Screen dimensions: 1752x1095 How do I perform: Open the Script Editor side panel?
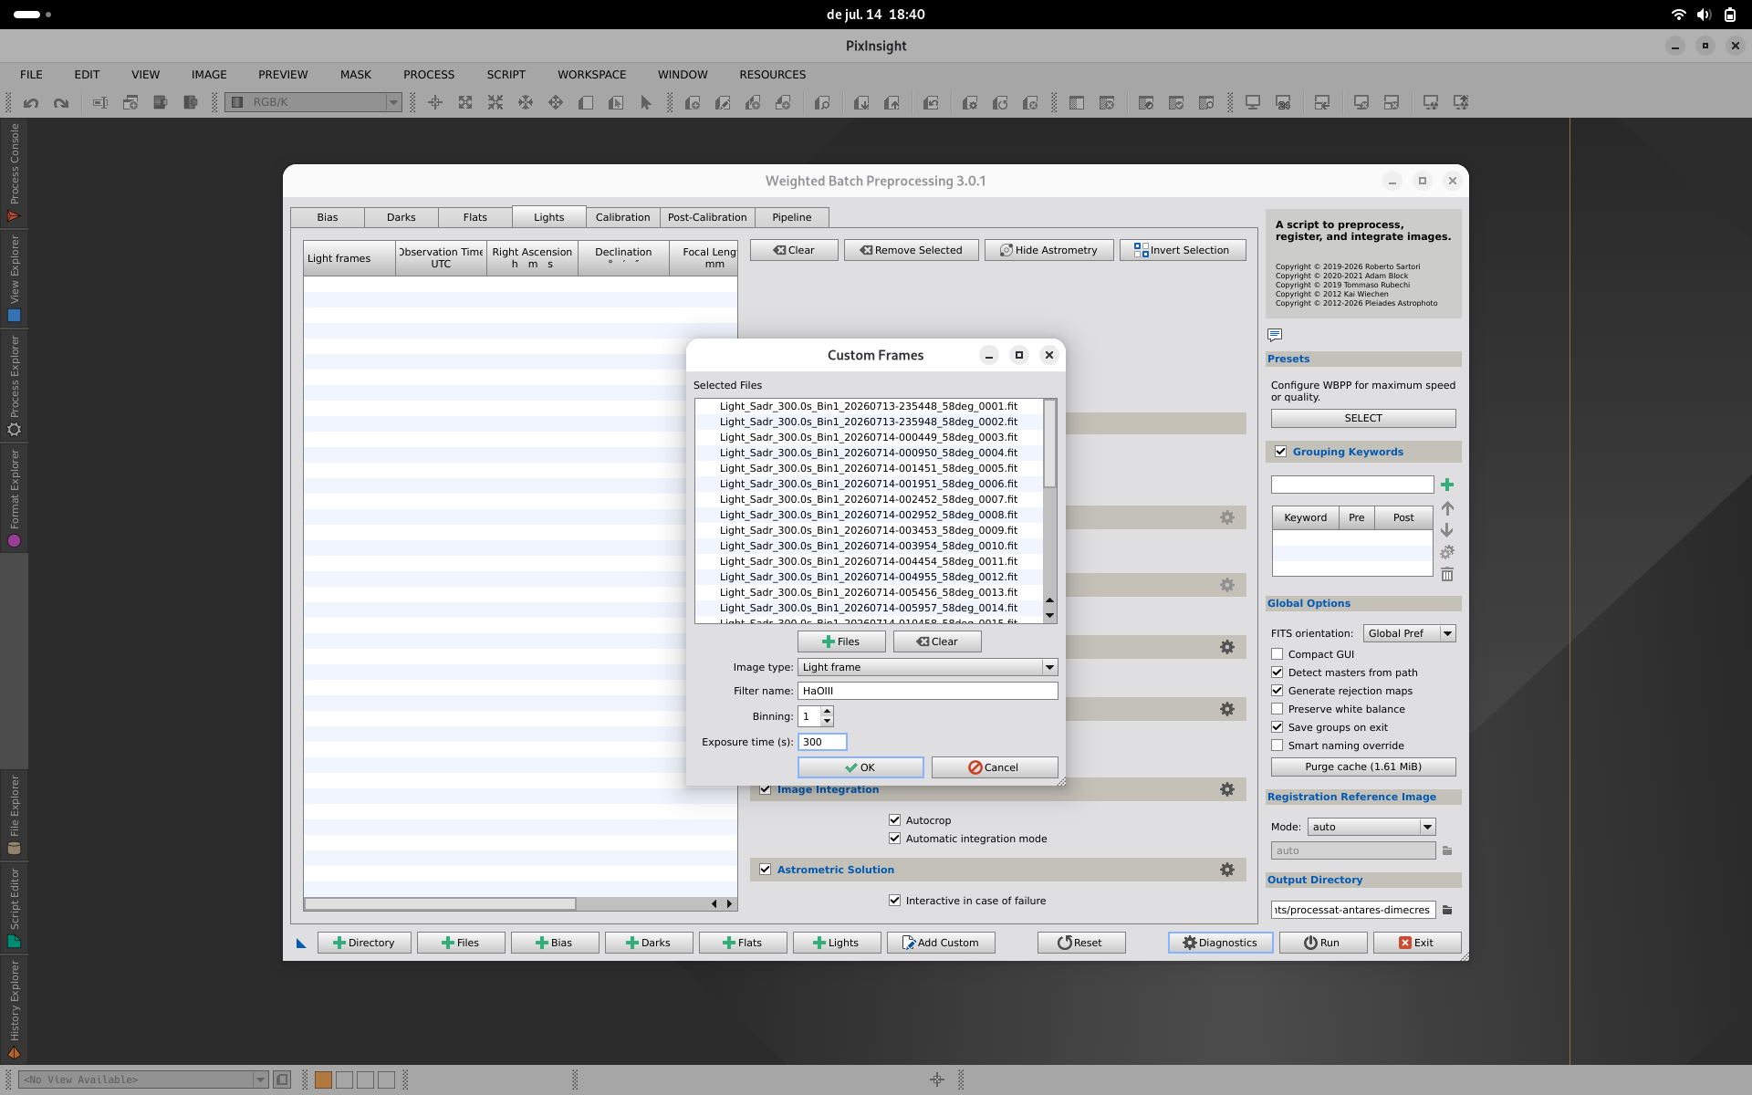[x=14, y=907]
